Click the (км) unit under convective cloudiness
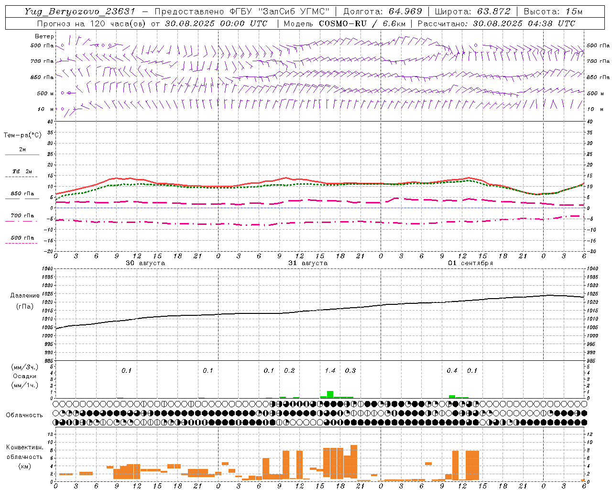 [x=24, y=466]
